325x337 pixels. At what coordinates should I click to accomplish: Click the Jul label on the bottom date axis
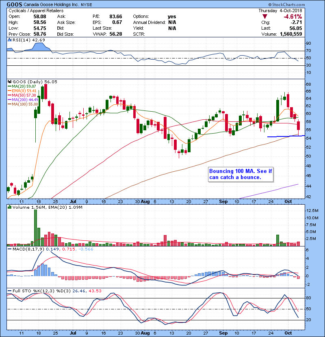(x=73, y=333)
